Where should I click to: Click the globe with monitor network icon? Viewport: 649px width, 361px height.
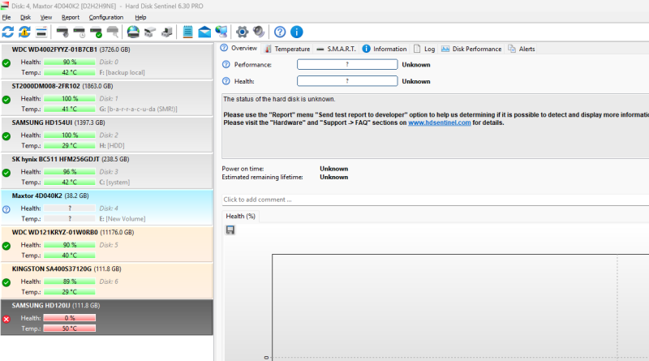point(221,32)
